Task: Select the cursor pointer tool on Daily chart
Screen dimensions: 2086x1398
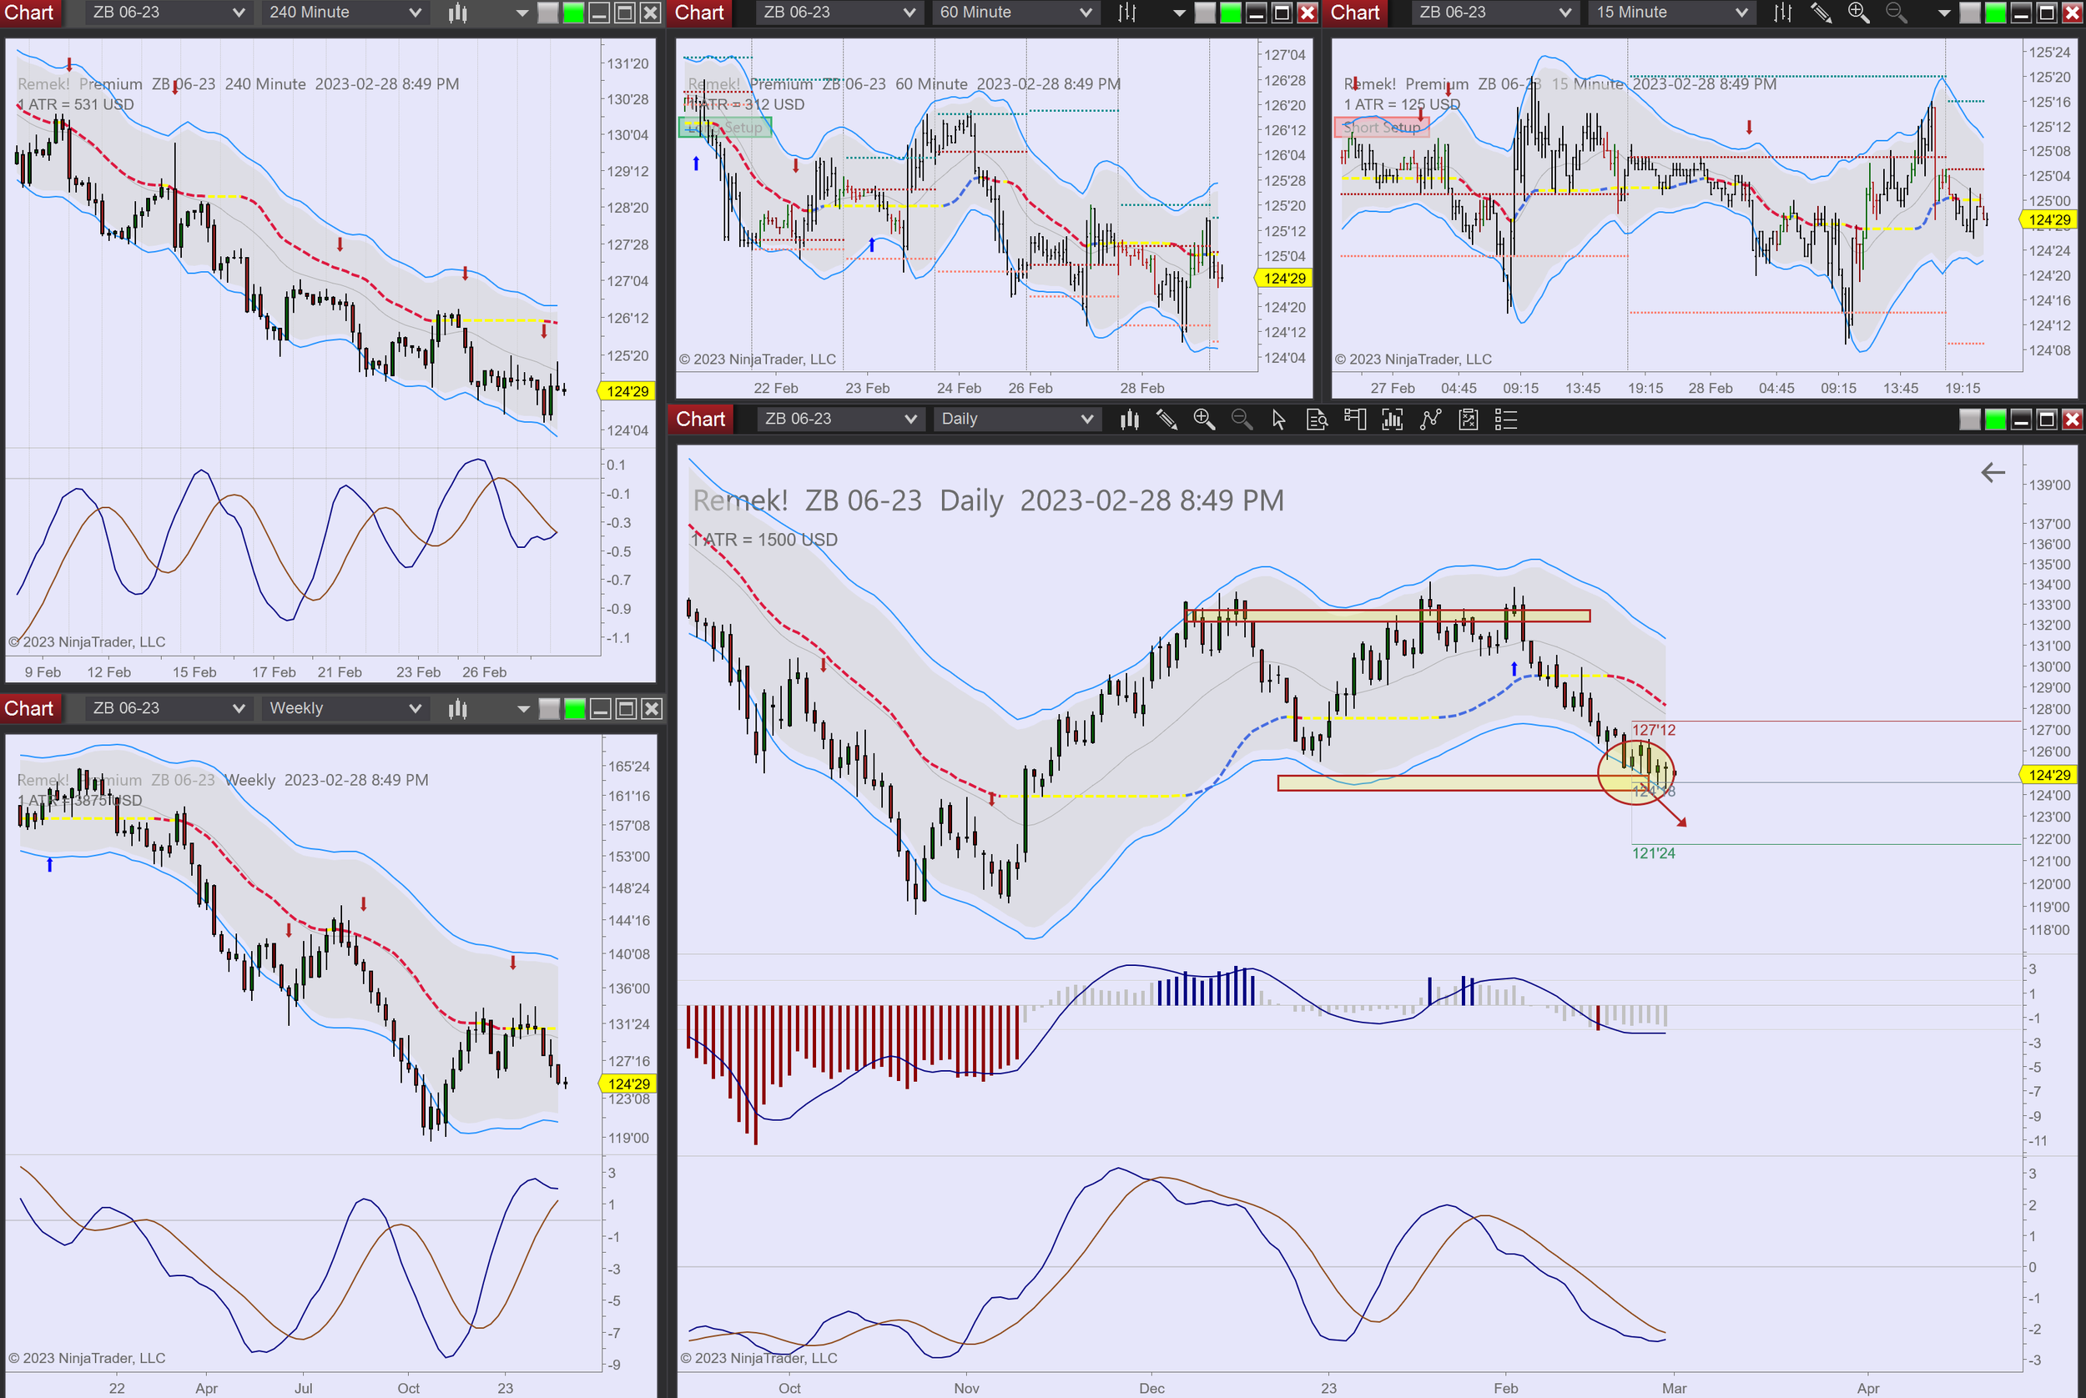Action: [x=1279, y=419]
